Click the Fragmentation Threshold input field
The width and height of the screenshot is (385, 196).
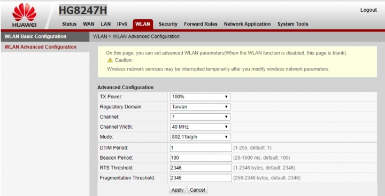tap(201, 178)
